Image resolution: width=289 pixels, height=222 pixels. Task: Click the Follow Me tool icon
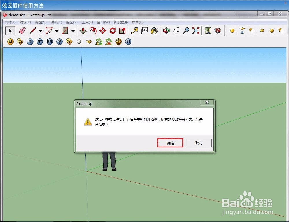(93, 31)
